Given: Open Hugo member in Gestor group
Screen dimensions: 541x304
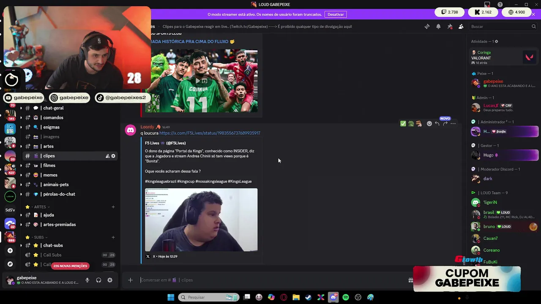Looking at the screenshot, I should [x=504, y=155].
